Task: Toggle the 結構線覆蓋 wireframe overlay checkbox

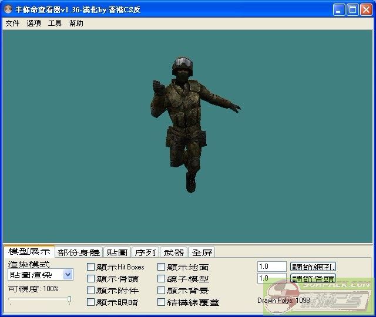Action: (x=162, y=302)
